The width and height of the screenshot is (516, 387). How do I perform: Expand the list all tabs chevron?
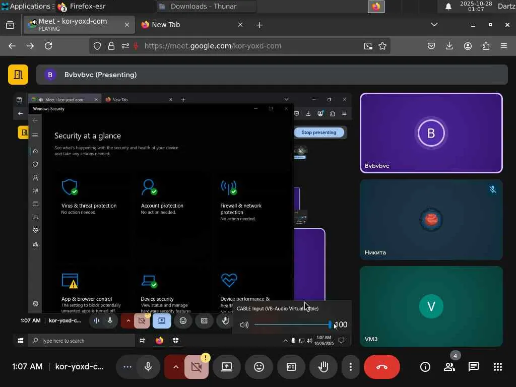(434, 25)
